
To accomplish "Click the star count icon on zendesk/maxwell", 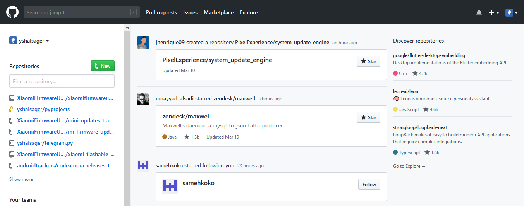I will click(x=187, y=137).
